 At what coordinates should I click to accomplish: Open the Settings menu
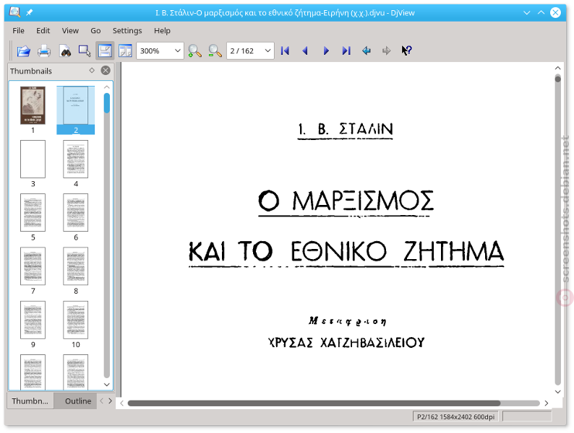tap(127, 31)
